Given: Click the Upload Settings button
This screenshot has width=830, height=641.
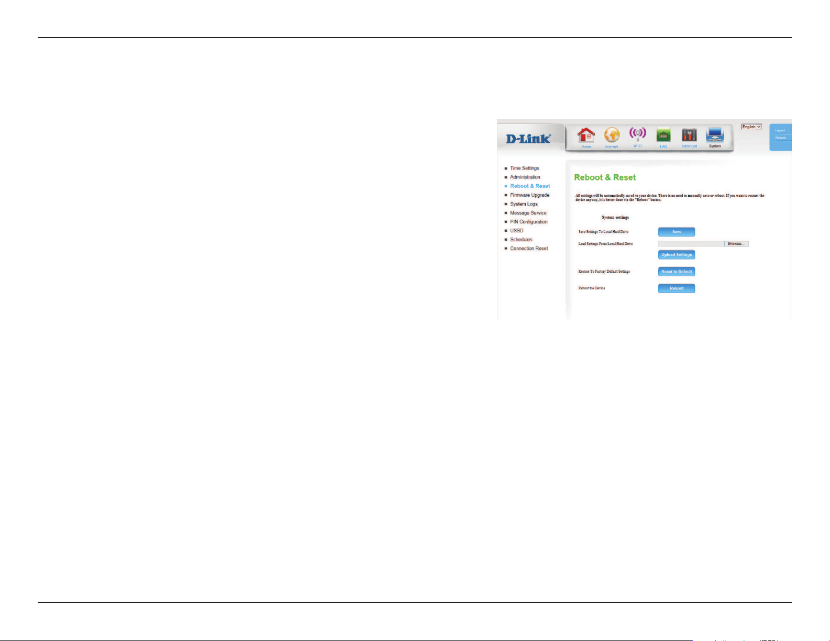Looking at the screenshot, I should click(677, 255).
